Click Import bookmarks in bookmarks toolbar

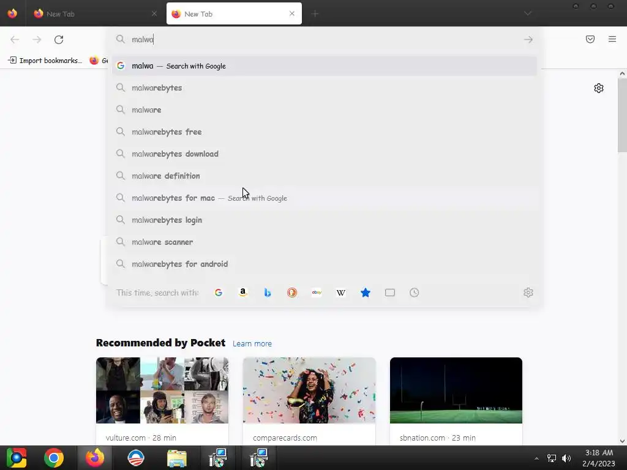pyautogui.click(x=45, y=61)
